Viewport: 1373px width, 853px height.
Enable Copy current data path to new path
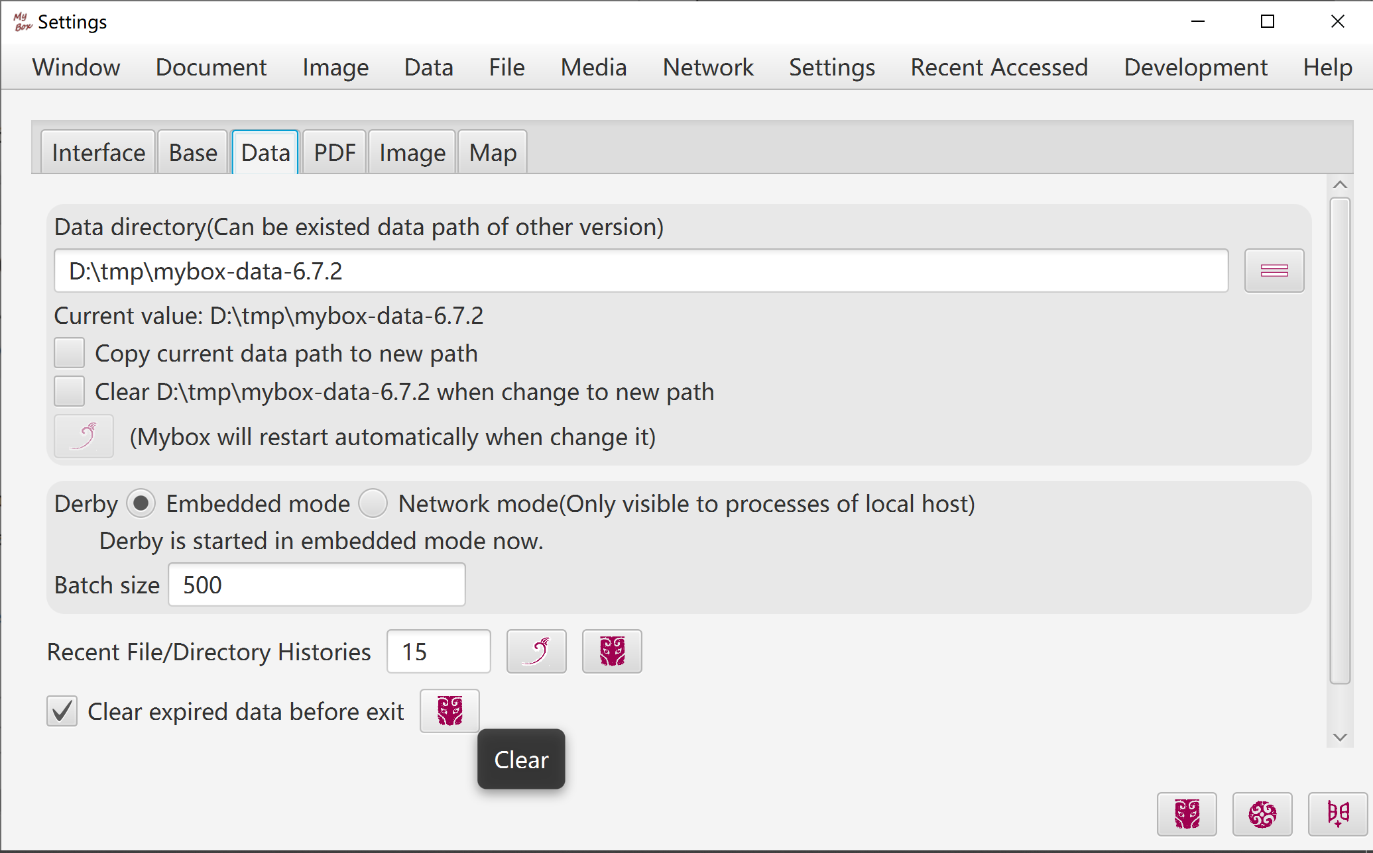pyautogui.click(x=70, y=353)
